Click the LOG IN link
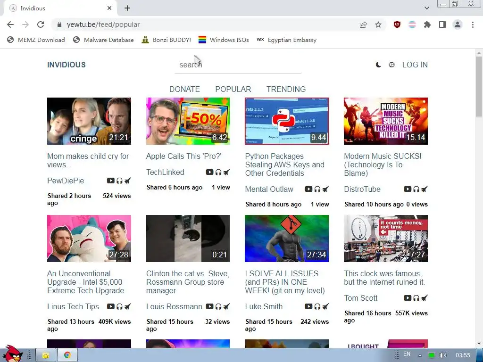The width and height of the screenshot is (483, 362). tap(415, 65)
